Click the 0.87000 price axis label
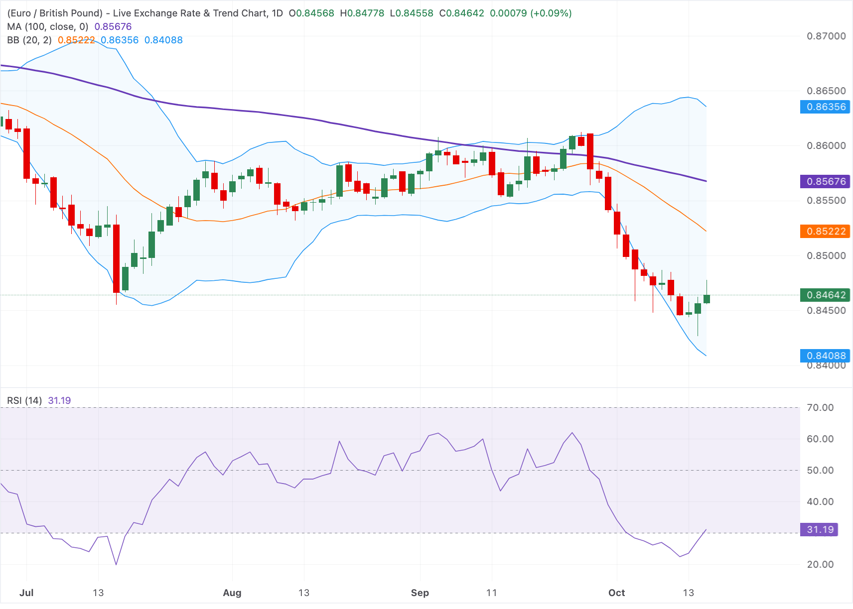Screen dimensions: 853x609 pos(826,36)
